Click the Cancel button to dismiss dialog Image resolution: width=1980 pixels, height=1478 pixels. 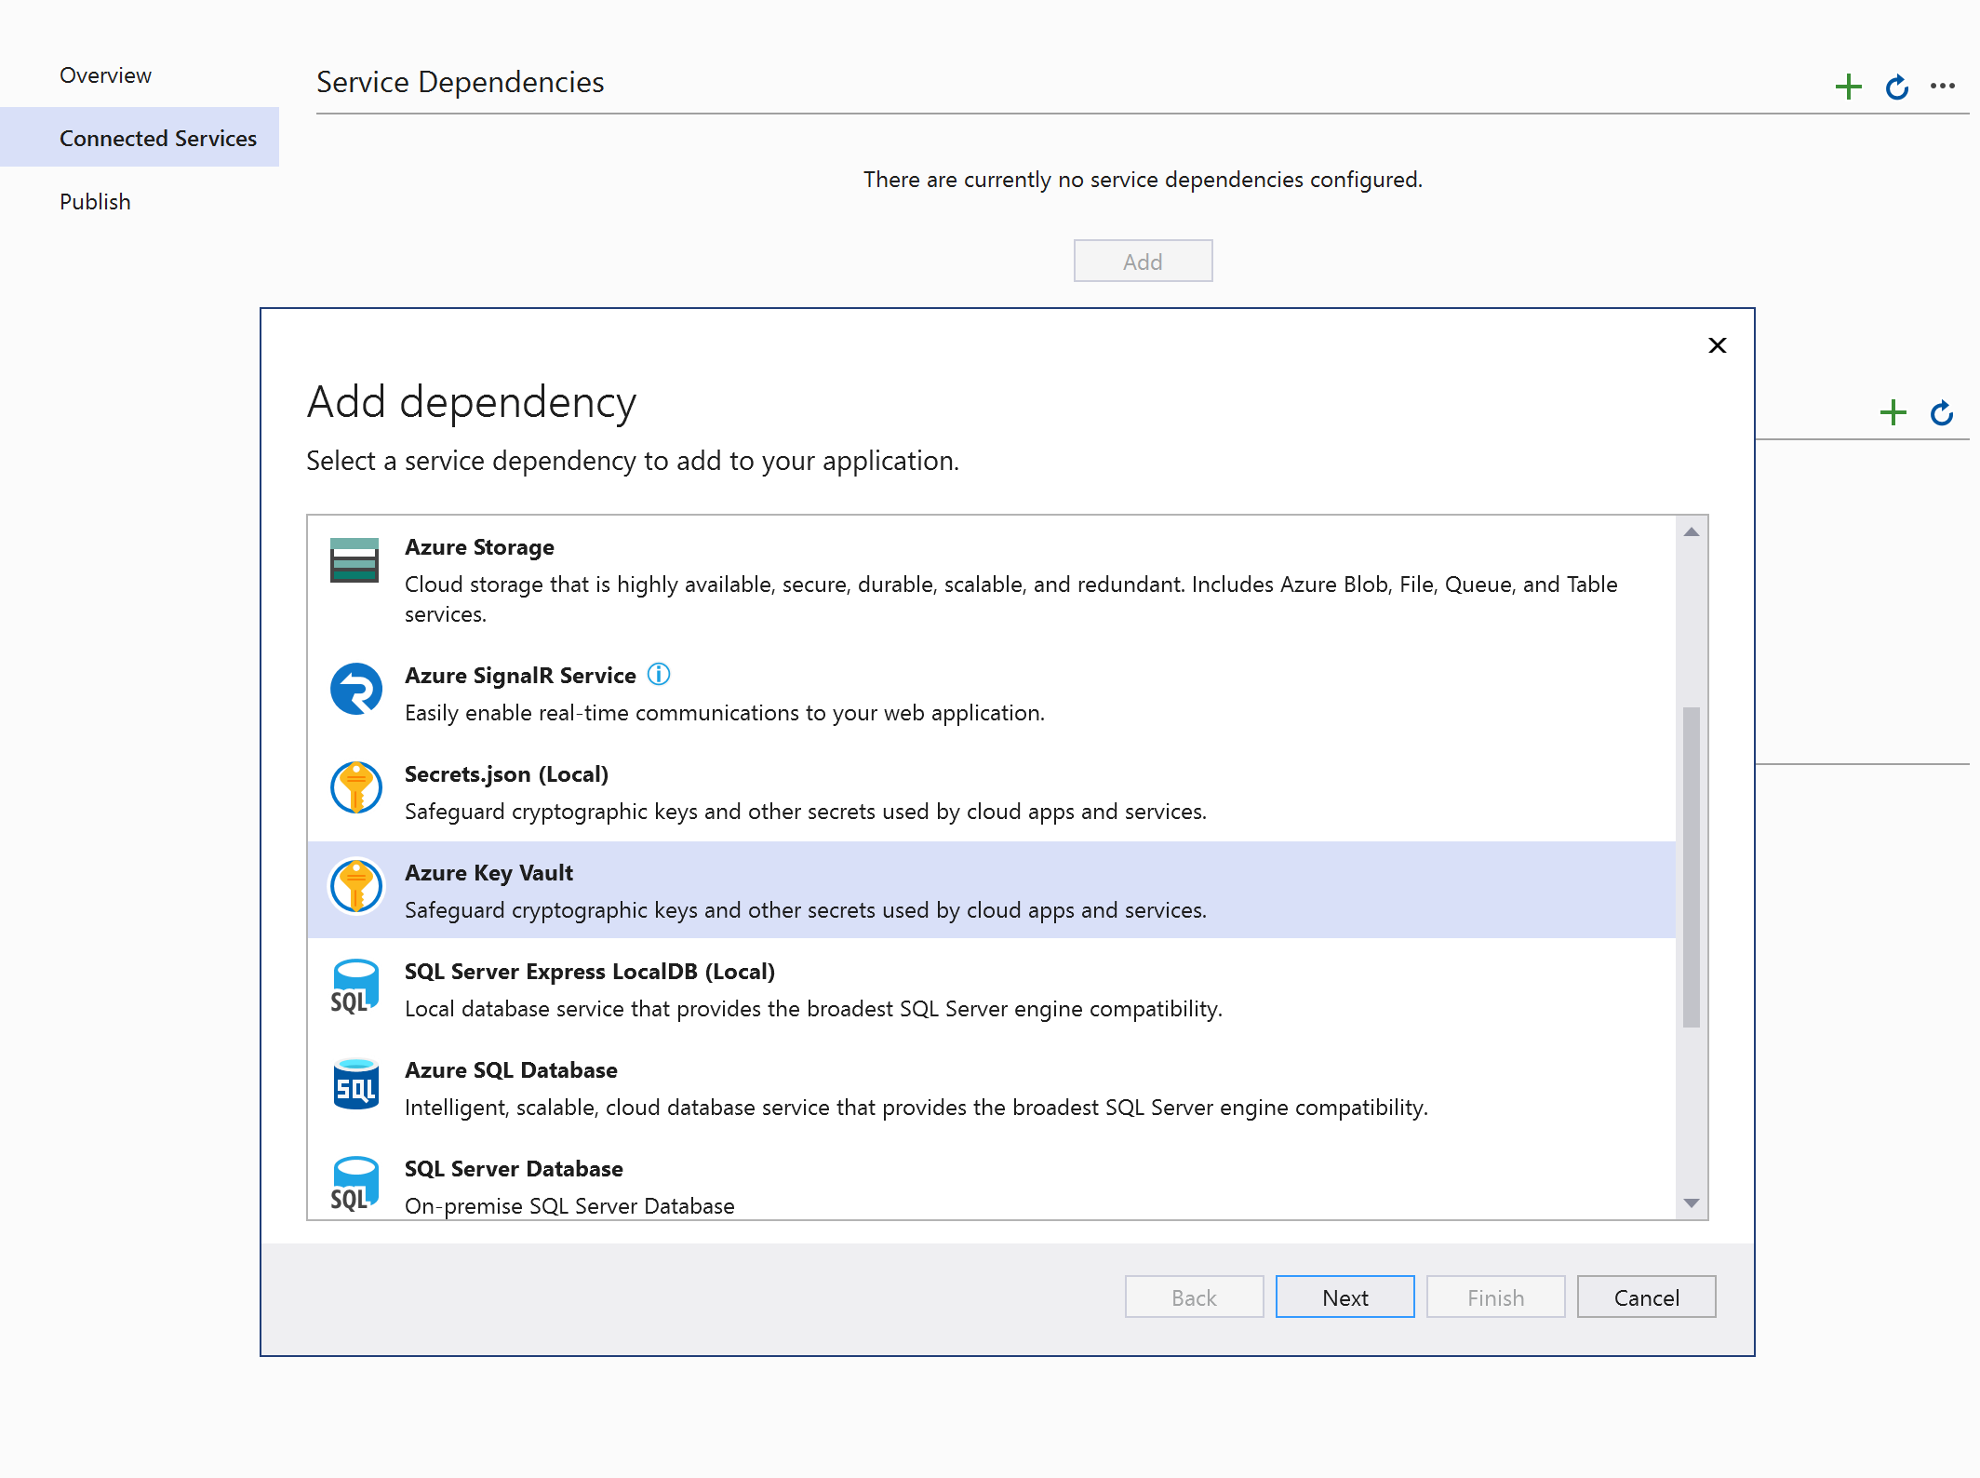[1646, 1297]
